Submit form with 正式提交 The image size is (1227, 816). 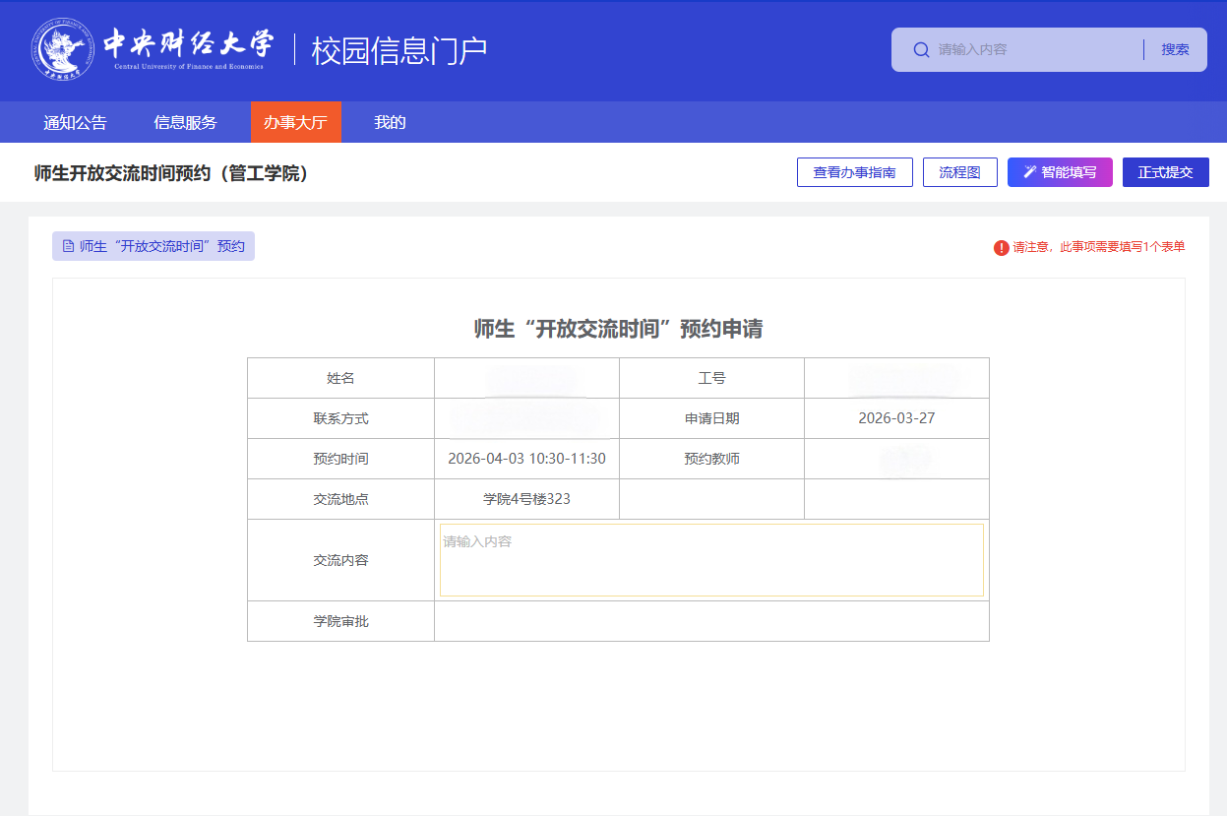click(x=1165, y=172)
